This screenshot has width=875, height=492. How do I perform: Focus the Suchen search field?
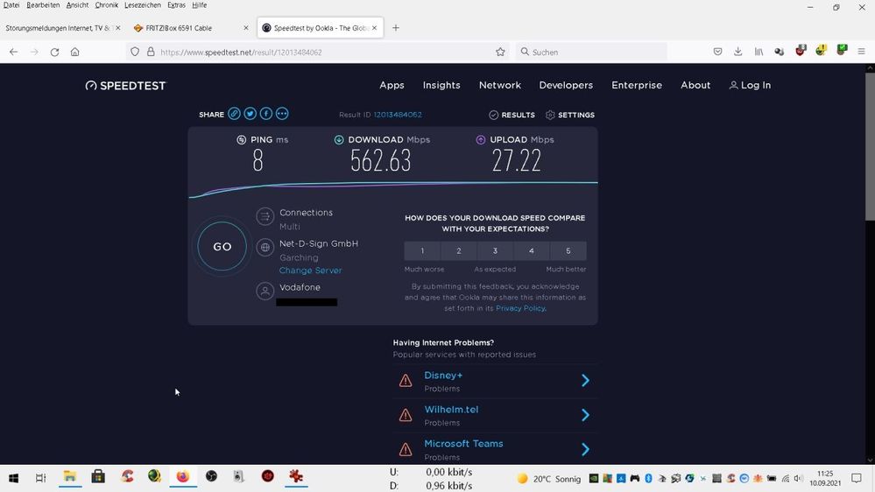[591, 52]
